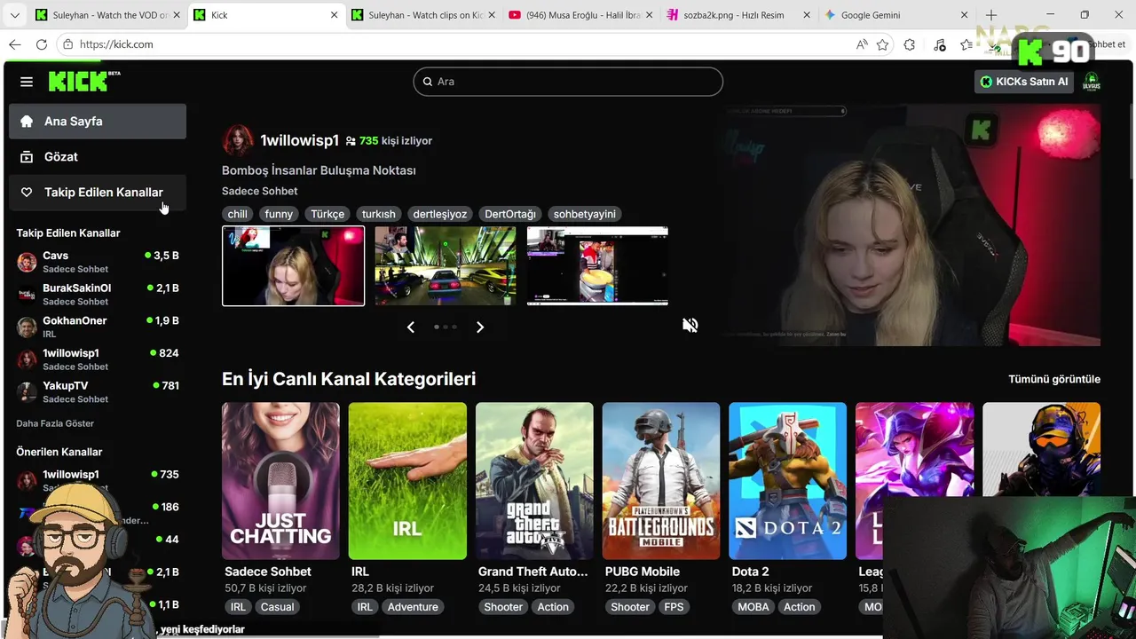The image size is (1136, 639).
Task: Unmute the featured stream preview
Action: [690, 326]
